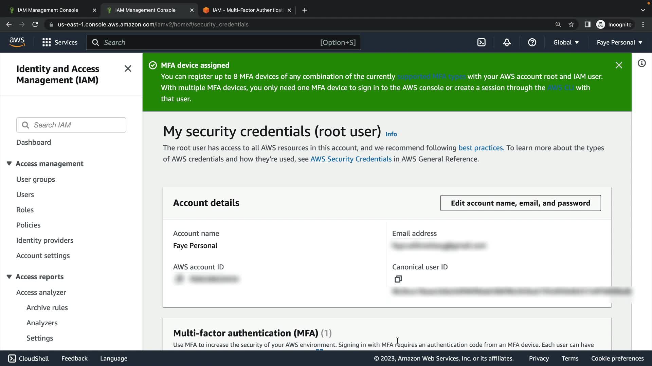The image size is (652, 366).
Task: Copy the canonical user ID
Action: (398, 279)
